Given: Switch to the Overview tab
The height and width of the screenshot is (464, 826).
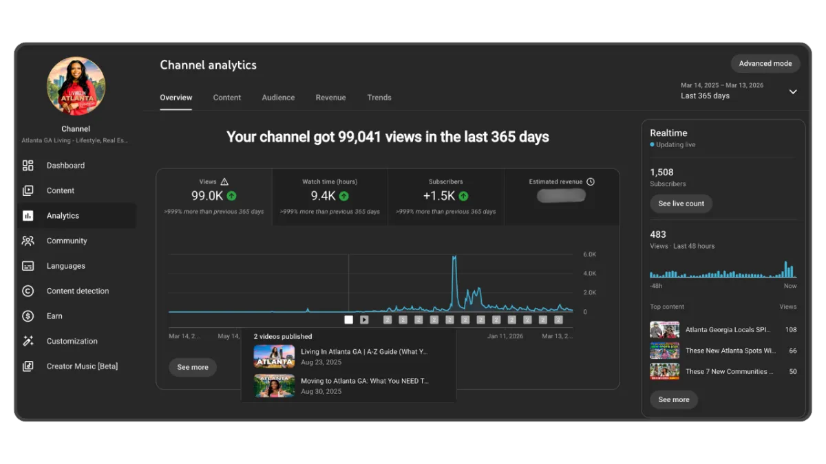Looking at the screenshot, I should 176,98.
